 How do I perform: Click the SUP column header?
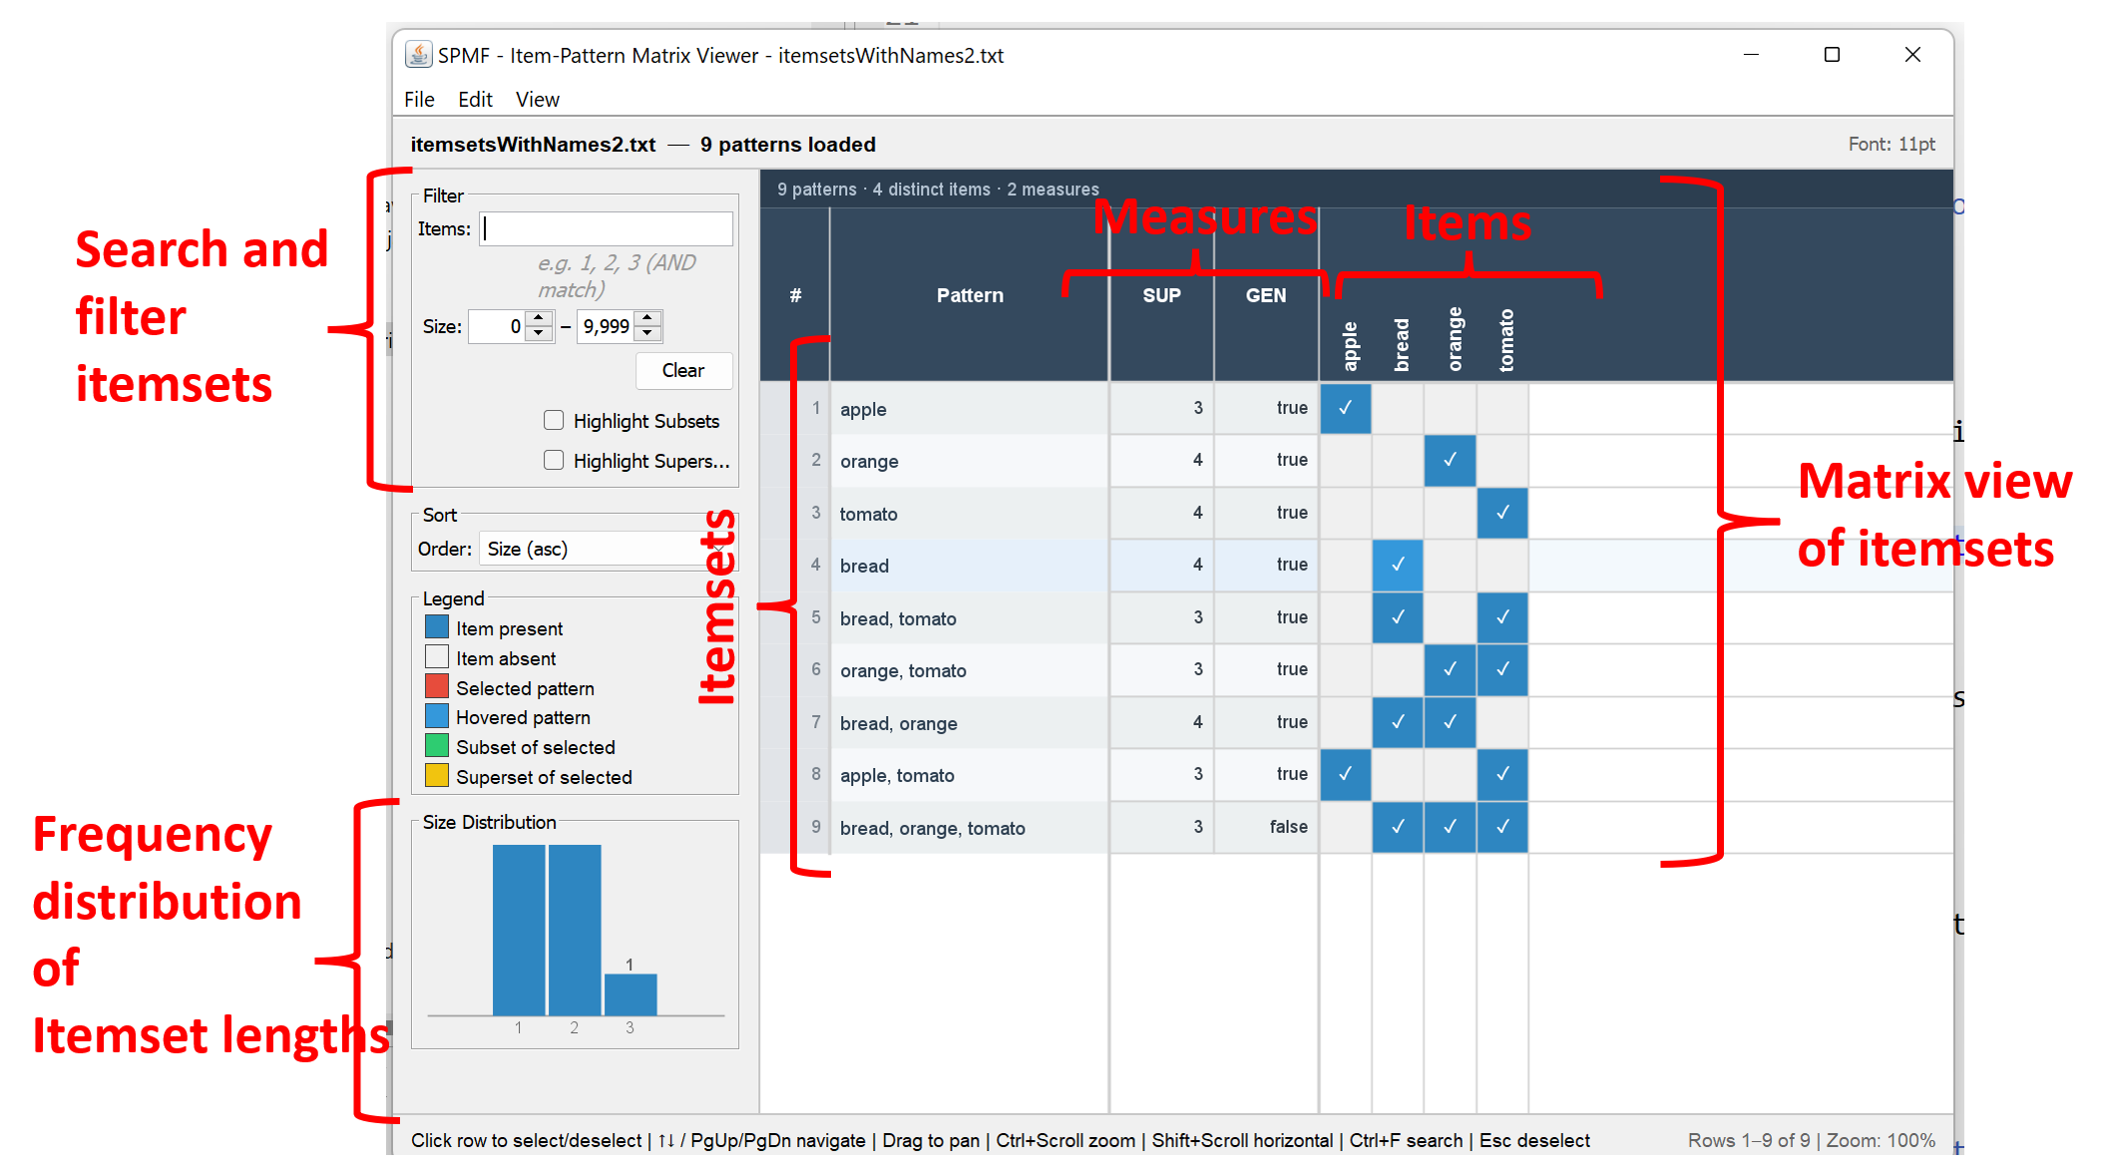pyautogui.click(x=1160, y=295)
